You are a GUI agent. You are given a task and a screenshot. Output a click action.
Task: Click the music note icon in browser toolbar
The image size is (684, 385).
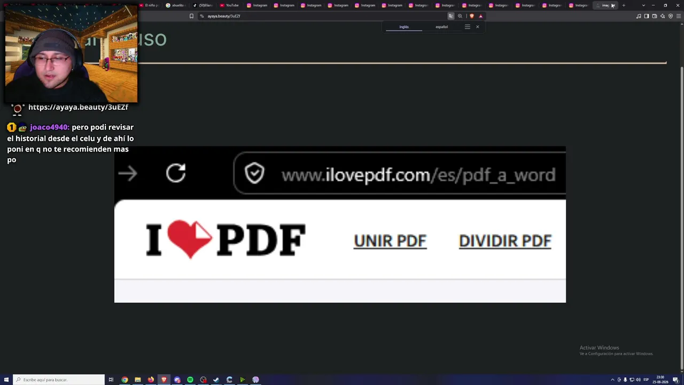tap(639, 16)
